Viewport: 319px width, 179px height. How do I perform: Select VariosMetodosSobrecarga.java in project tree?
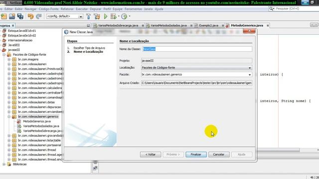pyautogui.click(x=42, y=131)
